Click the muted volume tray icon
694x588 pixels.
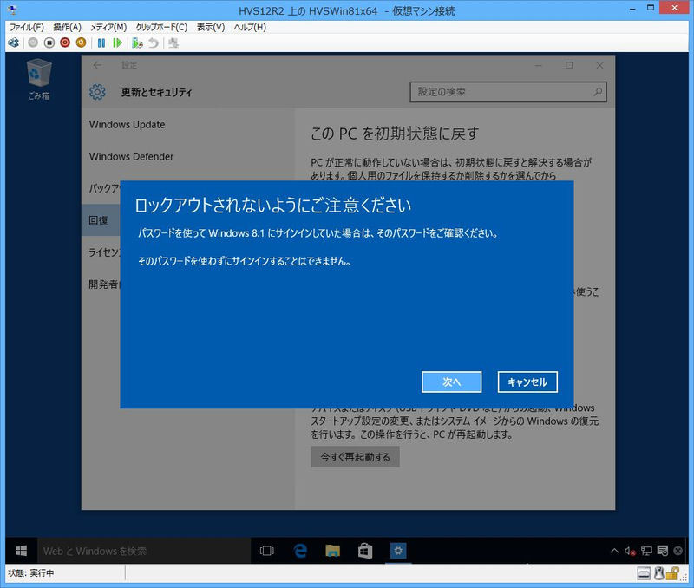(631, 551)
